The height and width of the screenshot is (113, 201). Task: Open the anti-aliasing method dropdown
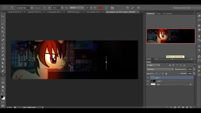pos(77,8)
